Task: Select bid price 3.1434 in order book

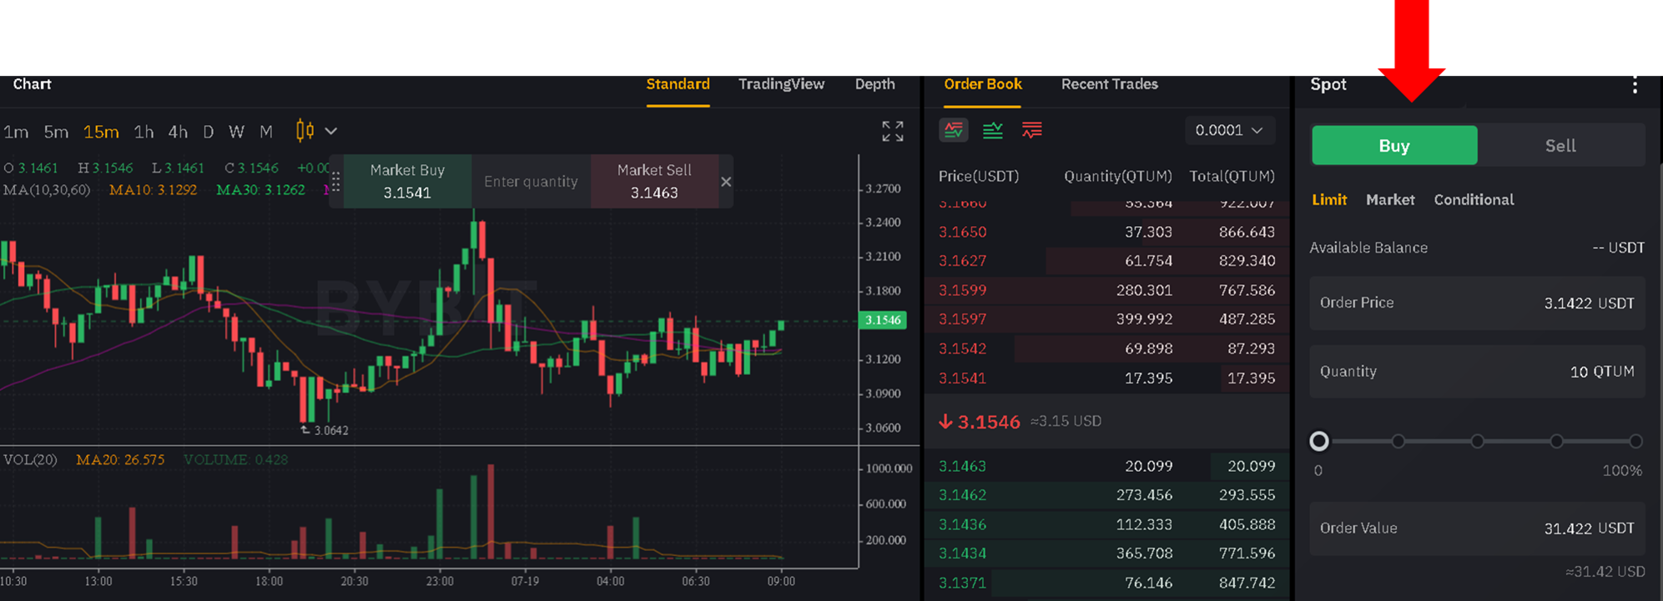Action: click(962, 553)
